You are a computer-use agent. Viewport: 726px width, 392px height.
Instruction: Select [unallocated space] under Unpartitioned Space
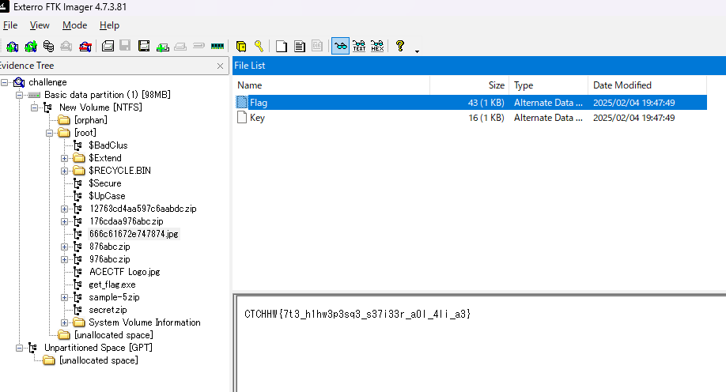pyautogui.click(x=99, y=360)
